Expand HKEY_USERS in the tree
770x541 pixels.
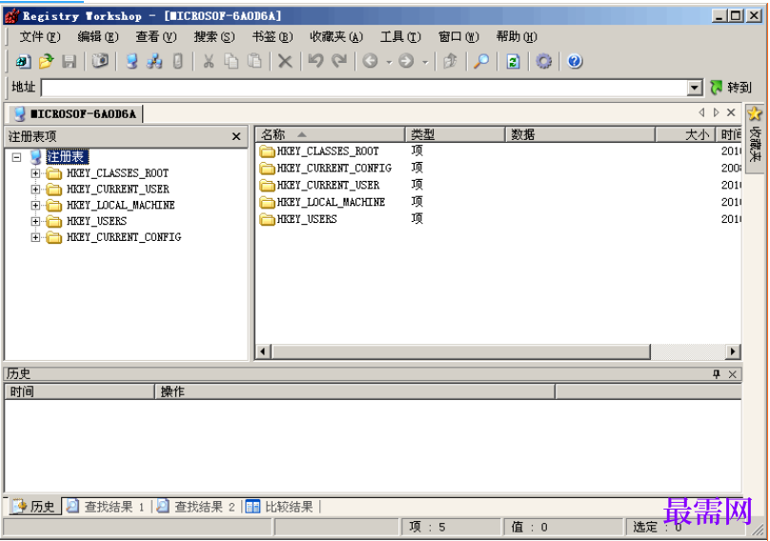(35, 221)
